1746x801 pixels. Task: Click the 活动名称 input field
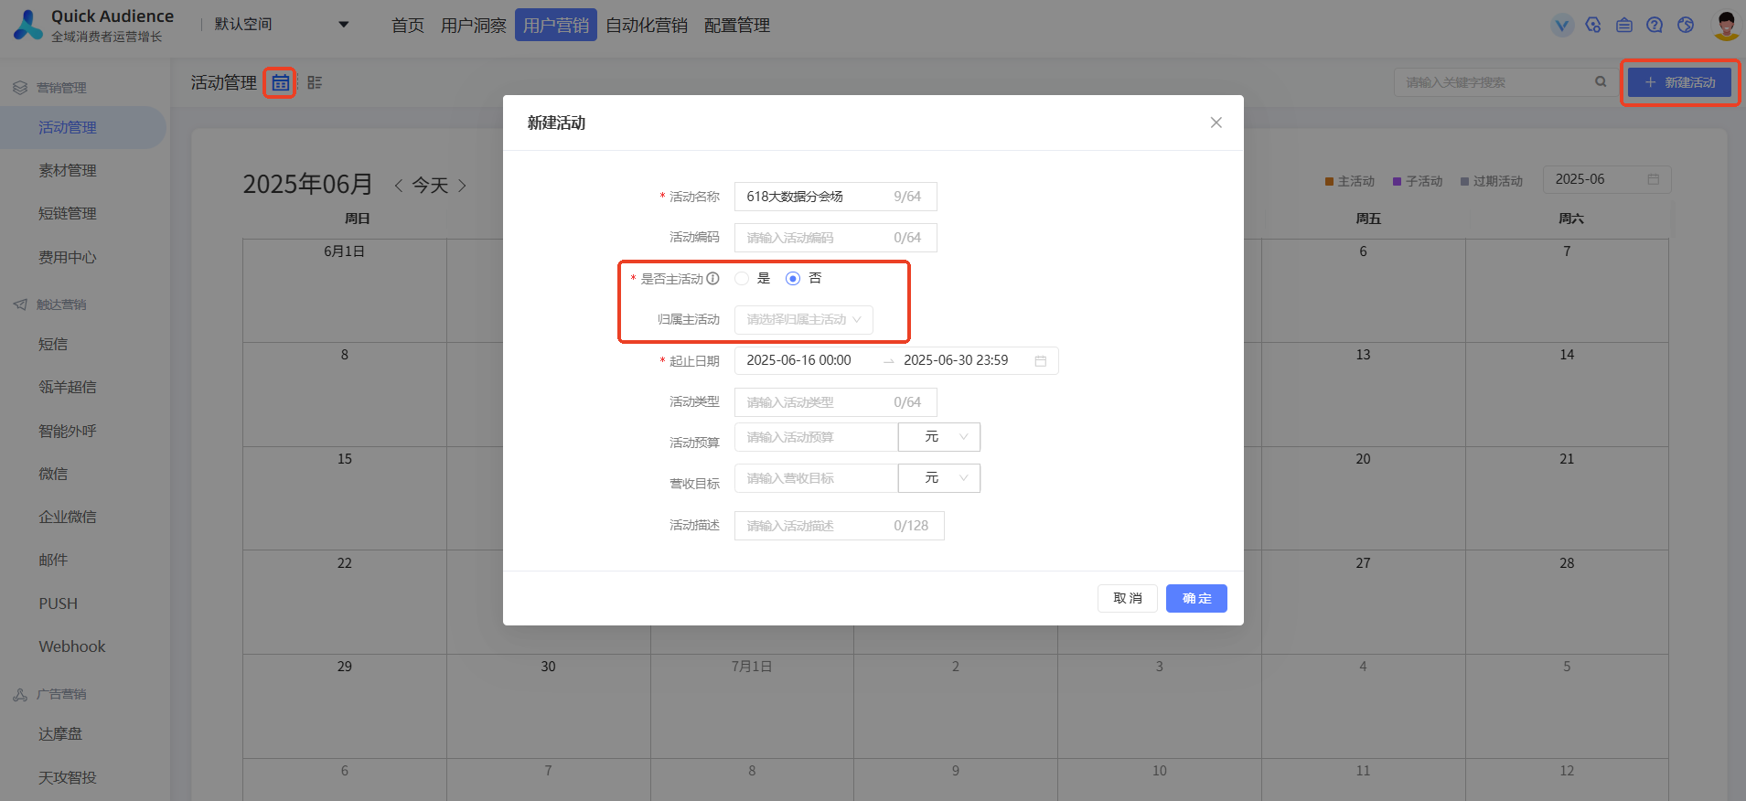click(x=836, y=197)
